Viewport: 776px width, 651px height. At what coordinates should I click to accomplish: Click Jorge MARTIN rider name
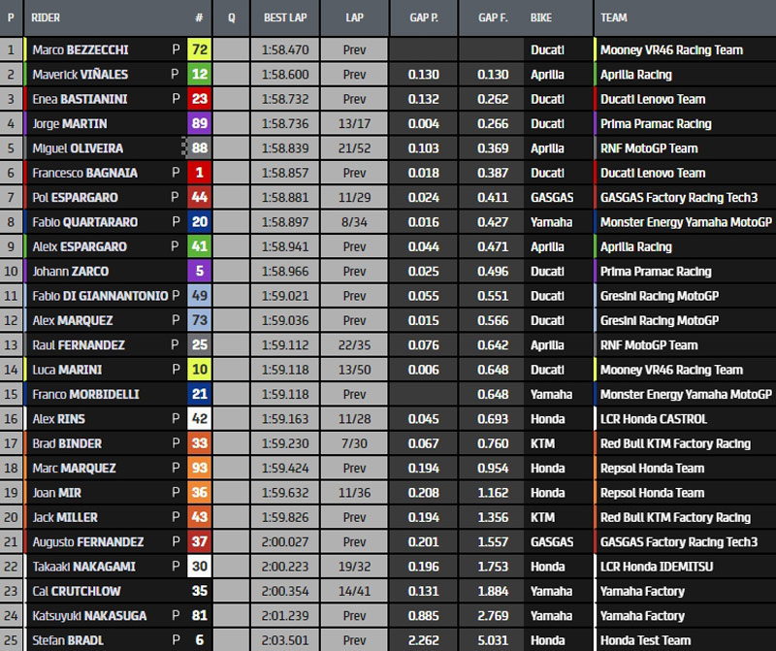(69, 123)
